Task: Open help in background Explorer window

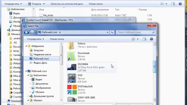Action: pyautogui.click(x=180, y=4)
